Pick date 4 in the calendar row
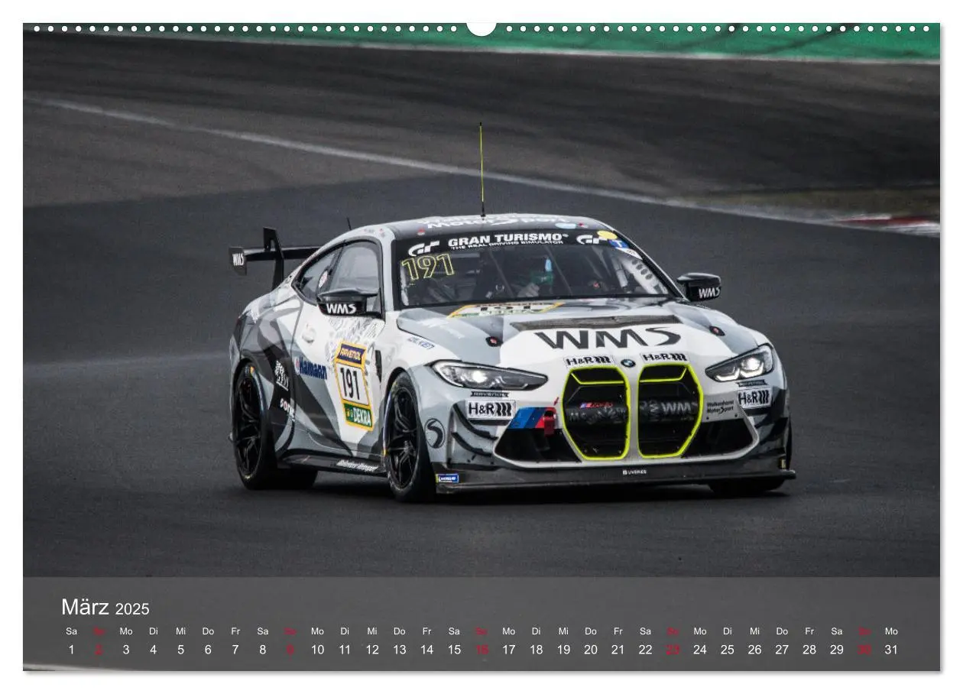The width and height of the screenshot is (963, 694). coord(153,650)
